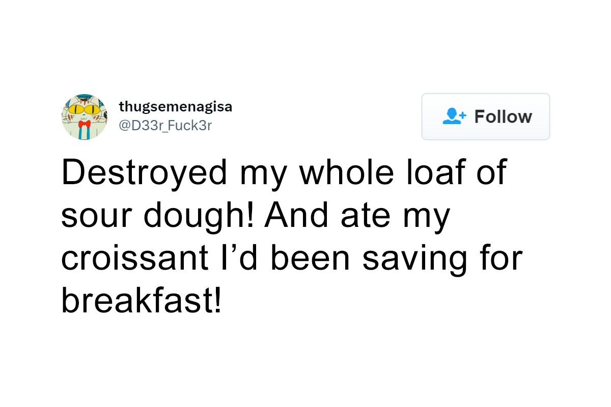Click the plus sign on the follow icon

461,115
